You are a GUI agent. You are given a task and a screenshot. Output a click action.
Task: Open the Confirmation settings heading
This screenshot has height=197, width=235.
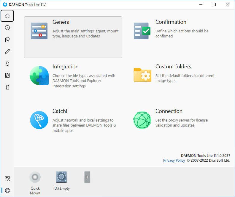pyautogui.click(x=171, y=22)
